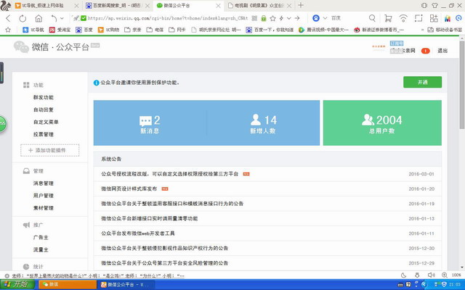Expand the address bar dropdown chevron
This screenshot has height=290, width=465.
[x=289, y=18]
